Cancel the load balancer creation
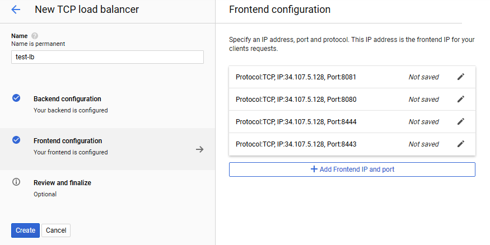This screenshot has width=490, height=245. coord(56,230)
